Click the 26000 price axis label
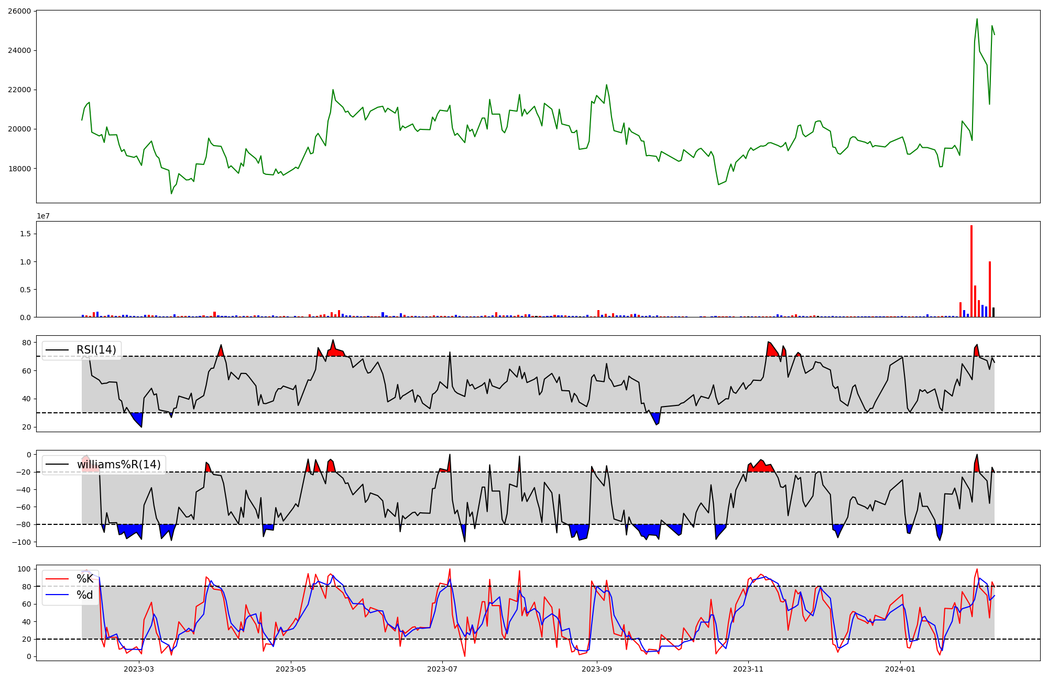 pyautogui.click(x=19, y=11)
